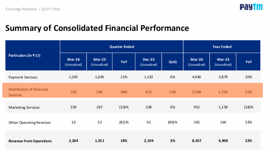Click the 1,265 Payment Services value
Viewport: 275px width, 153px height.
tap(73, 77)
